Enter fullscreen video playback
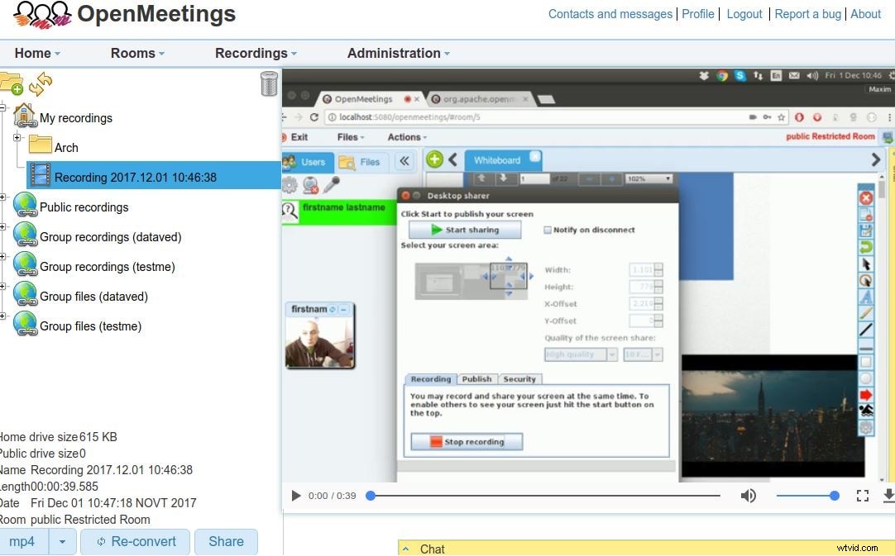Screen dimensions: 895x556 (x=863, y=496)
